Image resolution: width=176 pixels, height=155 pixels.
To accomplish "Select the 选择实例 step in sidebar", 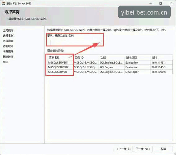I will click(x=8, y=36).
